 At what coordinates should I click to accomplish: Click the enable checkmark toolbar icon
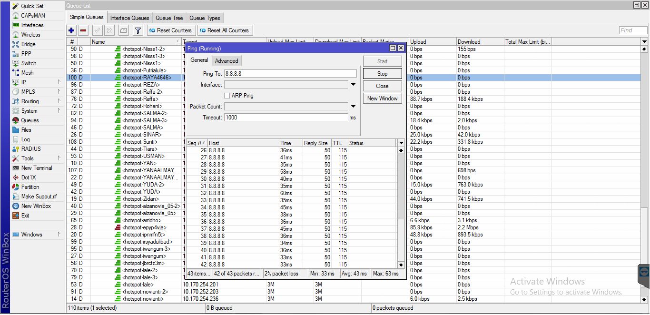tap(98, 30)
